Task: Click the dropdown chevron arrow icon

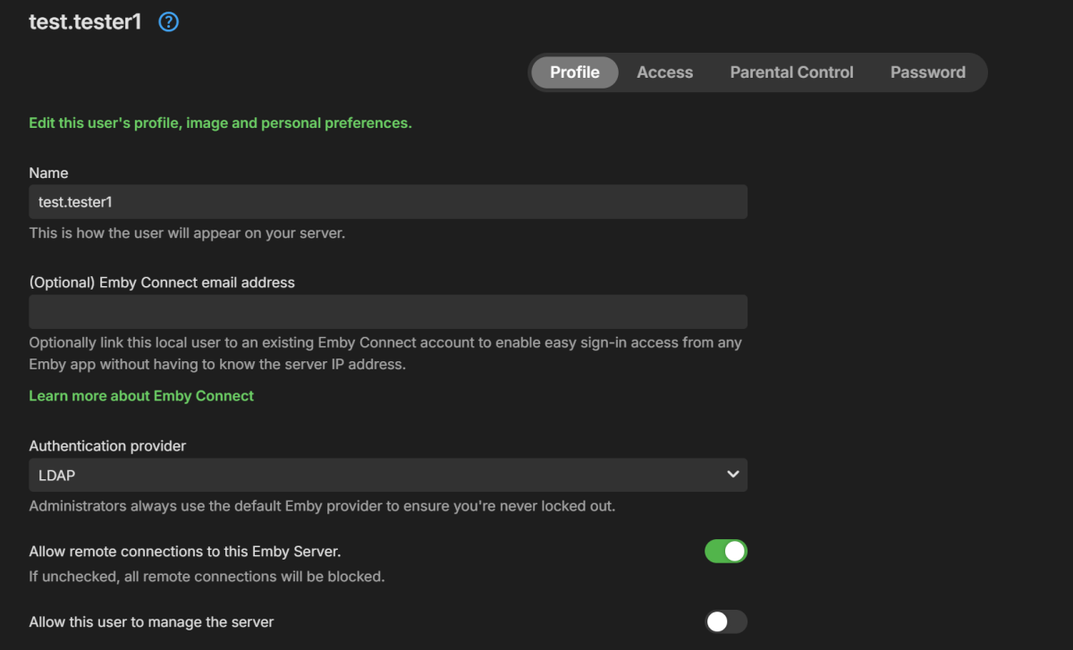Action: [x=732, y=474]
